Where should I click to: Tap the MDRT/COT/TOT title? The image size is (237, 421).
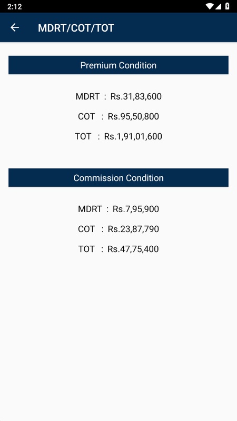pyautogui.click(x=76, y=28)
